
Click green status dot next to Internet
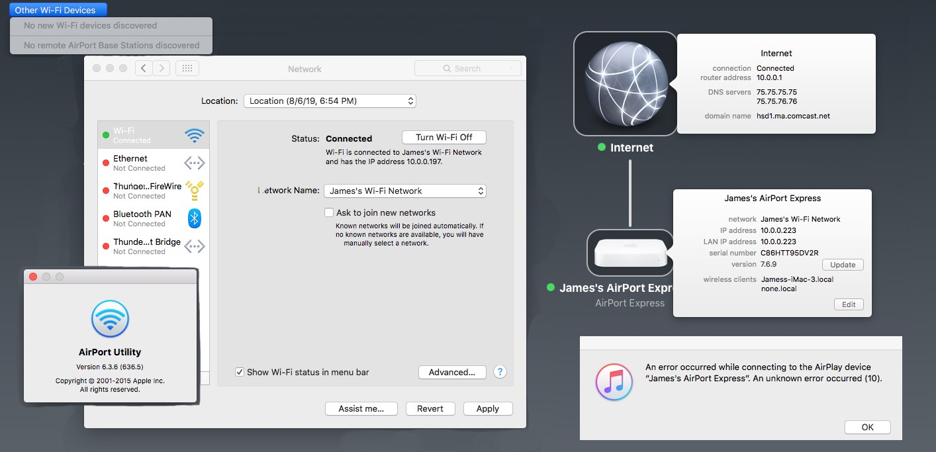pyautogui.click(x=602, y=148)
